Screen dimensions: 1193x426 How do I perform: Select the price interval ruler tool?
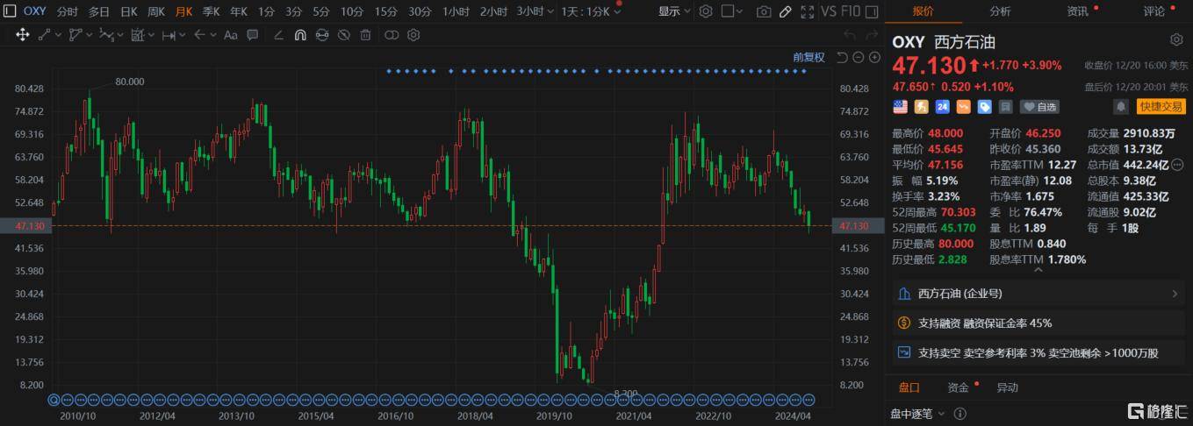(x=169, y=35)
